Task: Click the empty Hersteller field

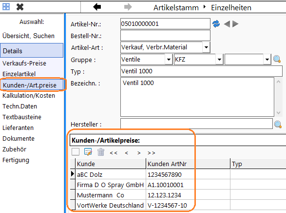Action: pos(196,124)
